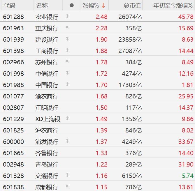Select stock name 工商银行
The image size is (195, 191).
(47, 51)
